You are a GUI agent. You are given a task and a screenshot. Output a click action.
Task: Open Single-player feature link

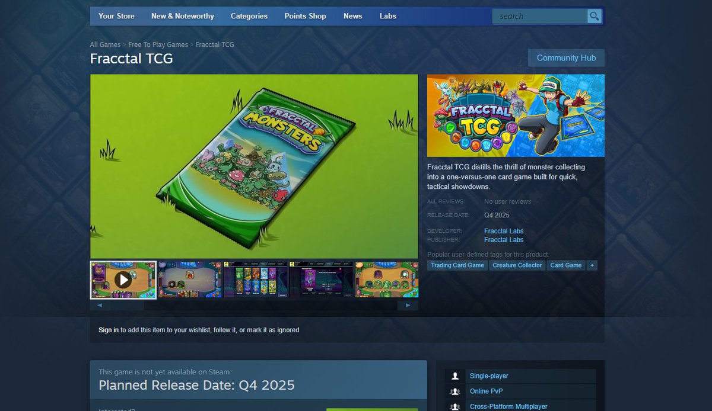tap(489, 376)
